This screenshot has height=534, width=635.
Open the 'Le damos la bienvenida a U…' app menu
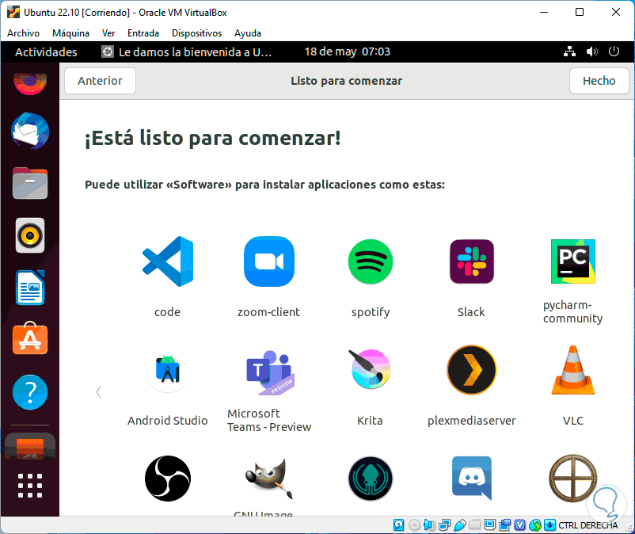click(x=186, y=51)
